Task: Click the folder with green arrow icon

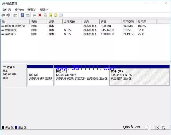Action: (x=50, y=15)
